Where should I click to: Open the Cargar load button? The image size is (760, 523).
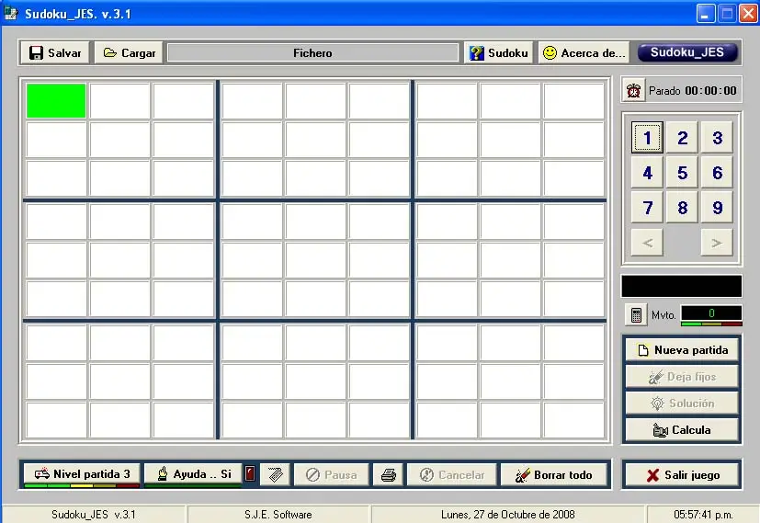[129, 52]
